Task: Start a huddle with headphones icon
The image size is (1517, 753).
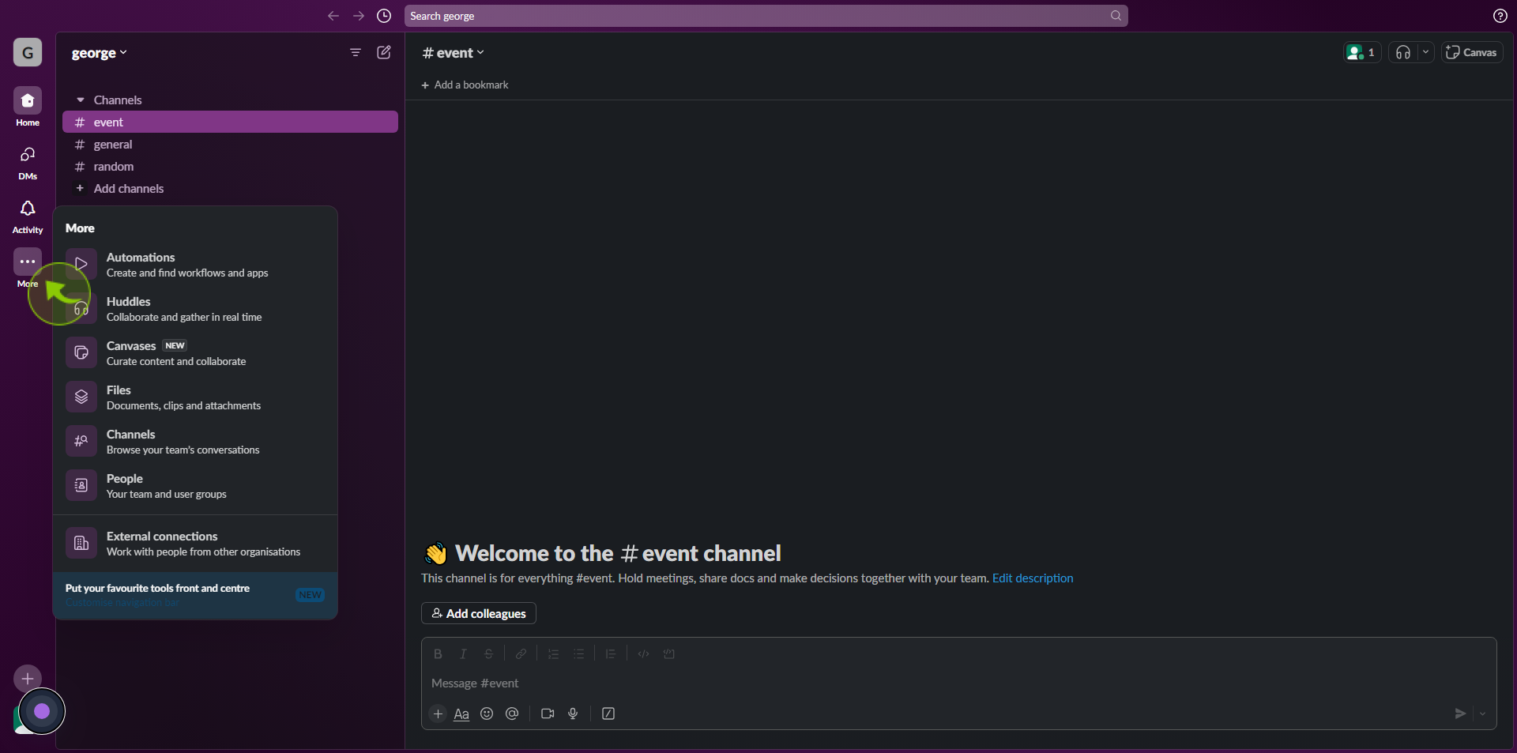Action: tap(1403, 52)
